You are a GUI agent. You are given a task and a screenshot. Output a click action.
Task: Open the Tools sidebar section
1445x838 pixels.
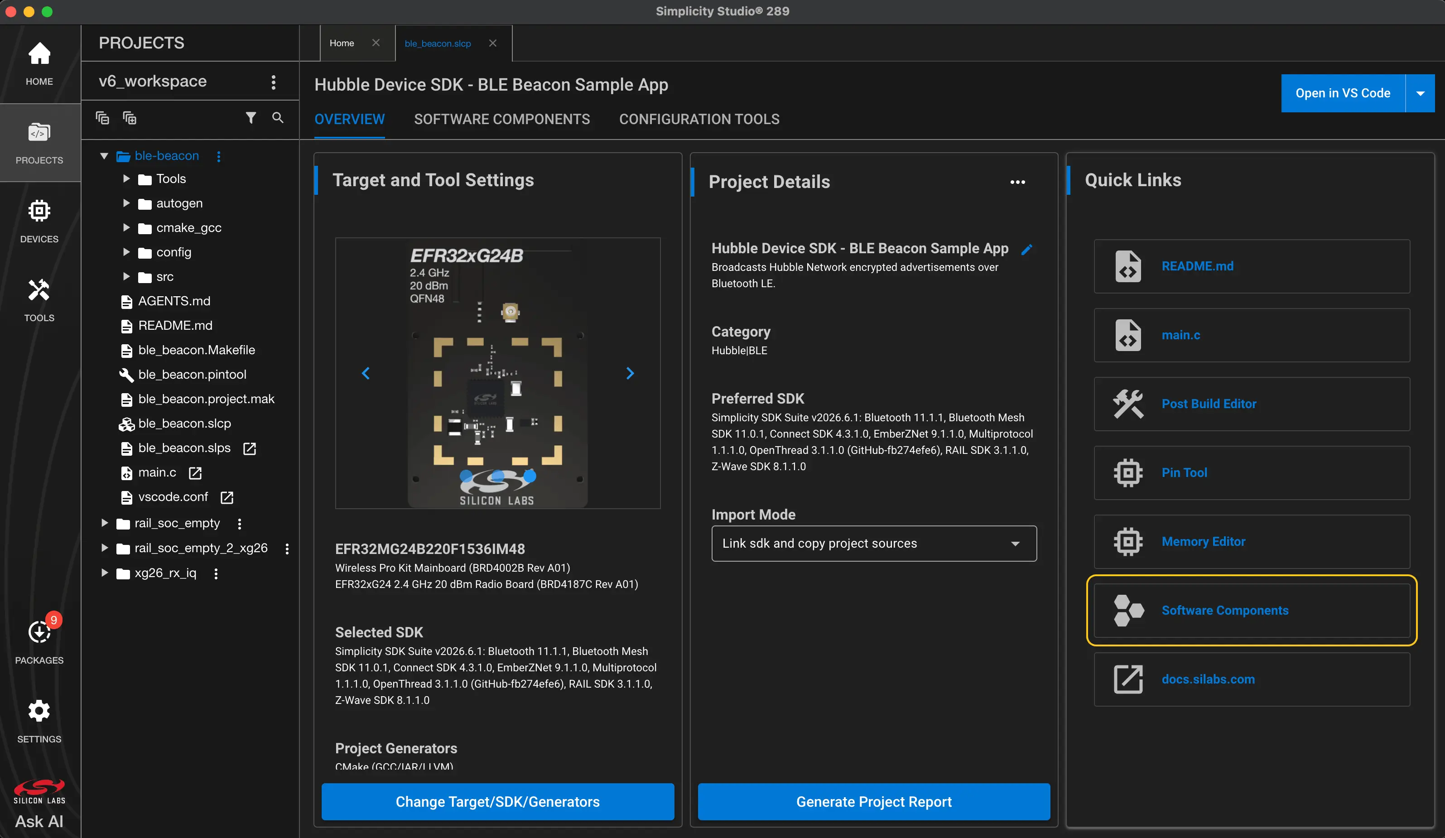tap(39, 300)
